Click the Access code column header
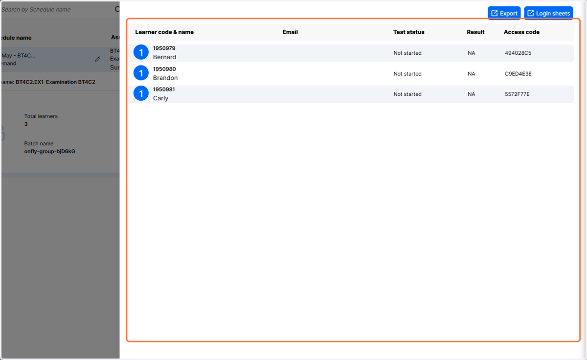This screenshot has height=360, width=587. tap(521, 32)
